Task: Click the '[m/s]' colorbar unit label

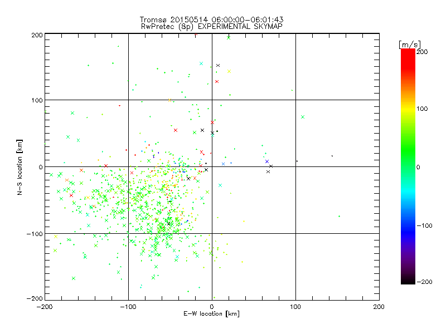Action: tap(410, 45)
